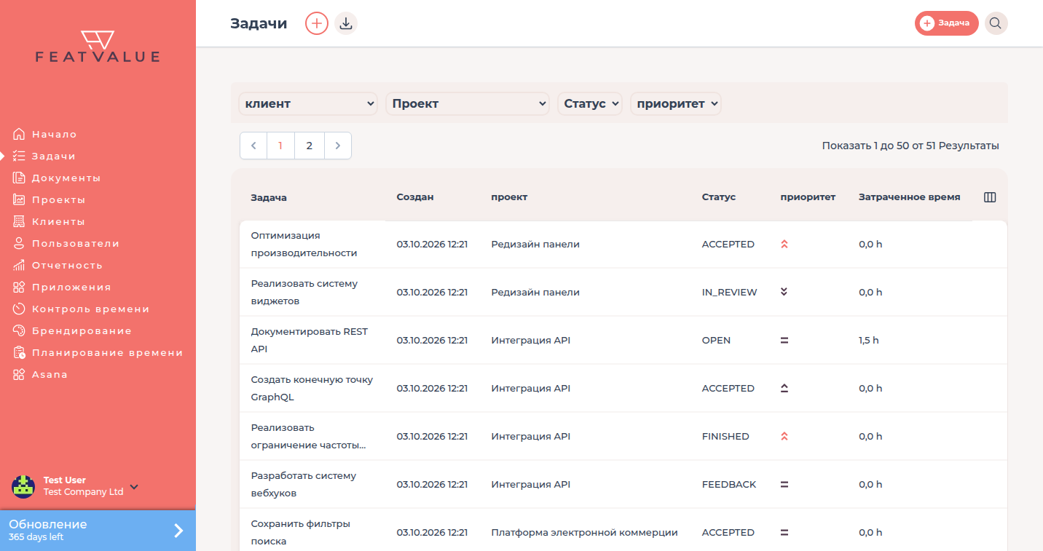Go to next page arrow
The image size is (1043, 551).
click(338, 146)
